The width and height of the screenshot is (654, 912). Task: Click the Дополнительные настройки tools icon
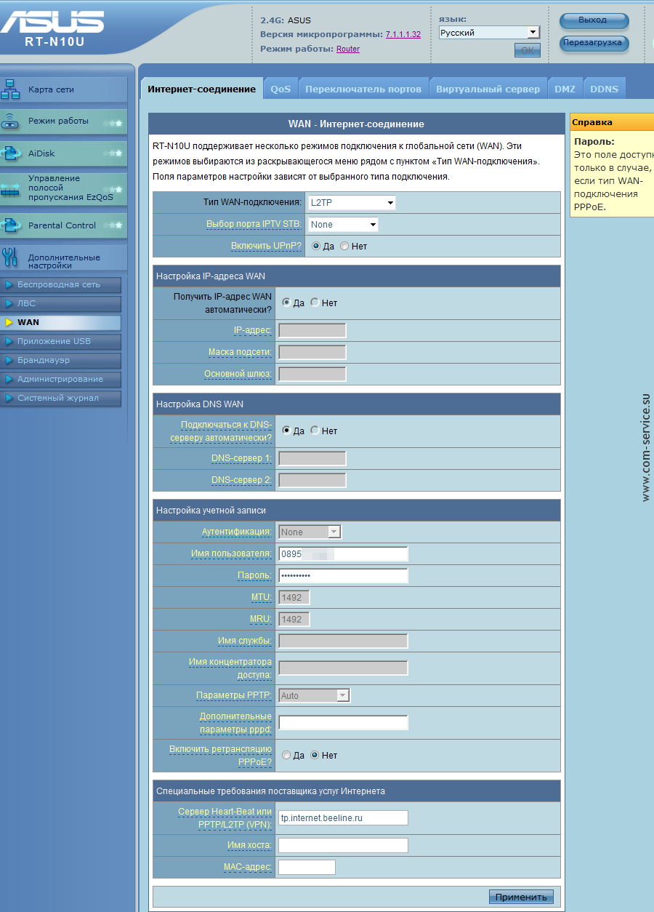coord(11,258)
